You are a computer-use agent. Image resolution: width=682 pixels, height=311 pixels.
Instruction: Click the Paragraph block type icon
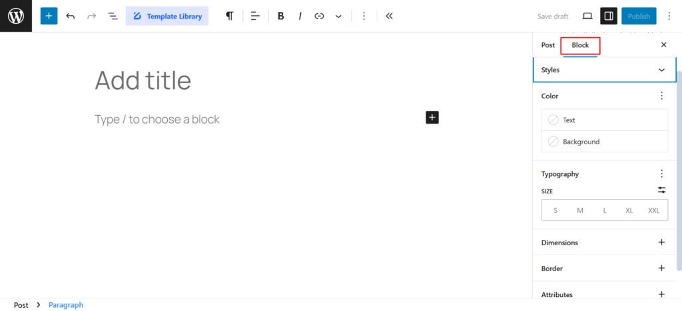(x=229, y=16)
